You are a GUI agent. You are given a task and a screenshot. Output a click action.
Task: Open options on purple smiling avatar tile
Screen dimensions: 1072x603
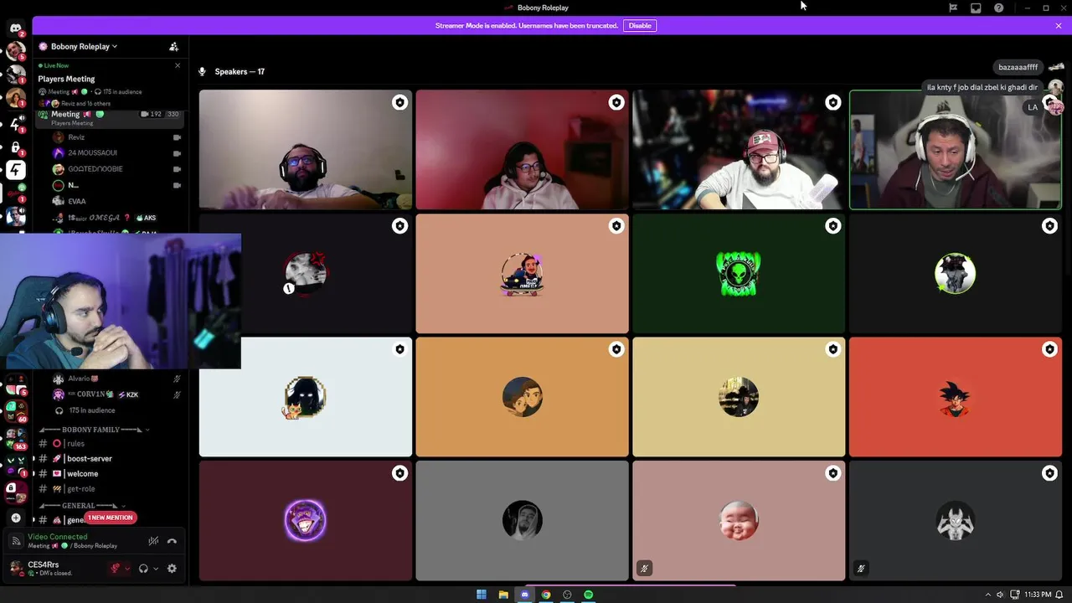tap(399, 473)
